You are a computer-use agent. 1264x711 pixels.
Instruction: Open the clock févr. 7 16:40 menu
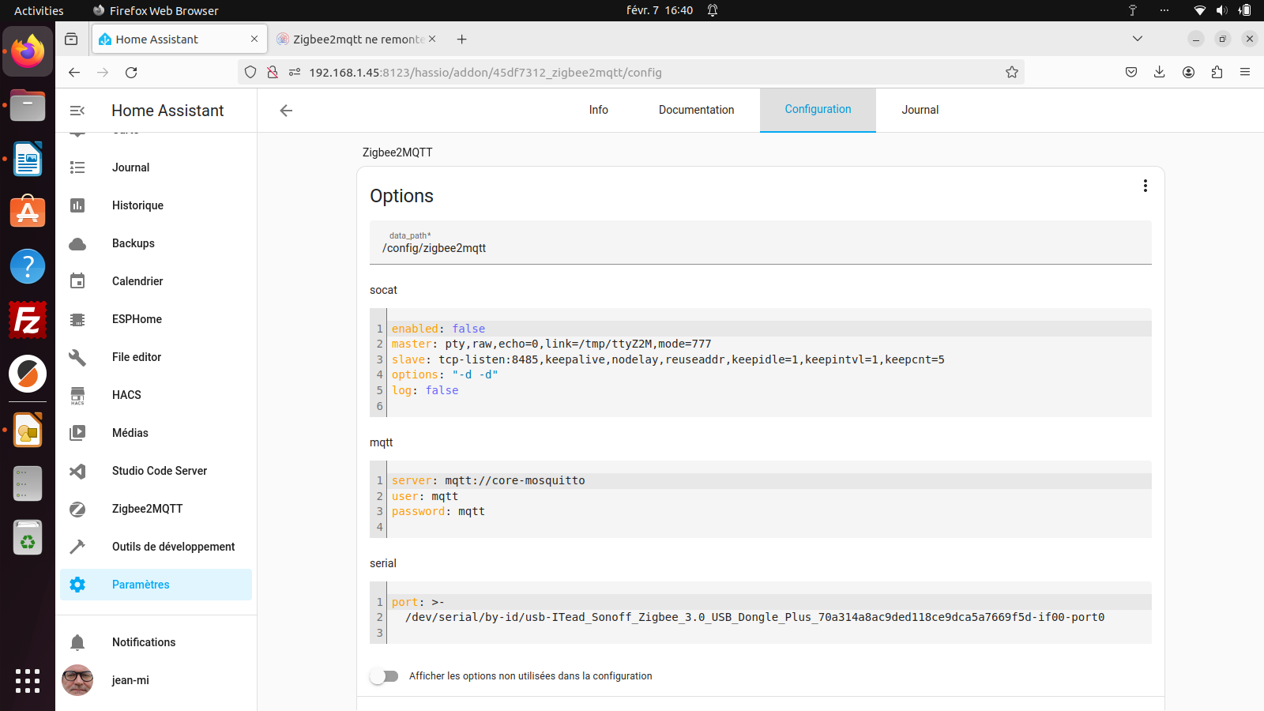[660, 10]
